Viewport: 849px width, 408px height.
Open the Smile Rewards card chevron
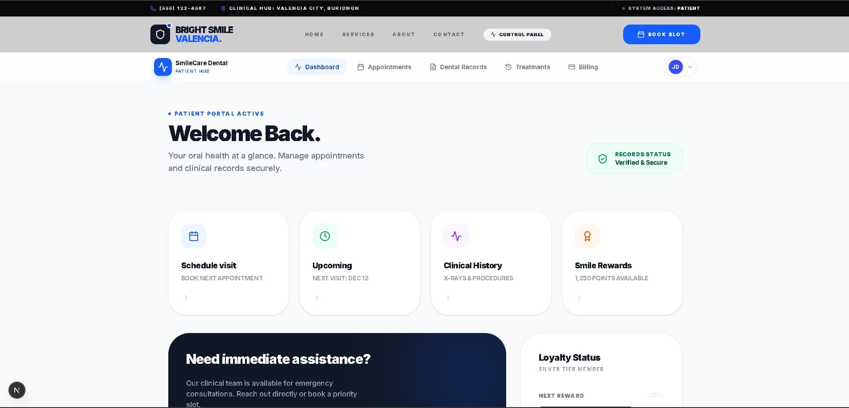pos(579,298)
